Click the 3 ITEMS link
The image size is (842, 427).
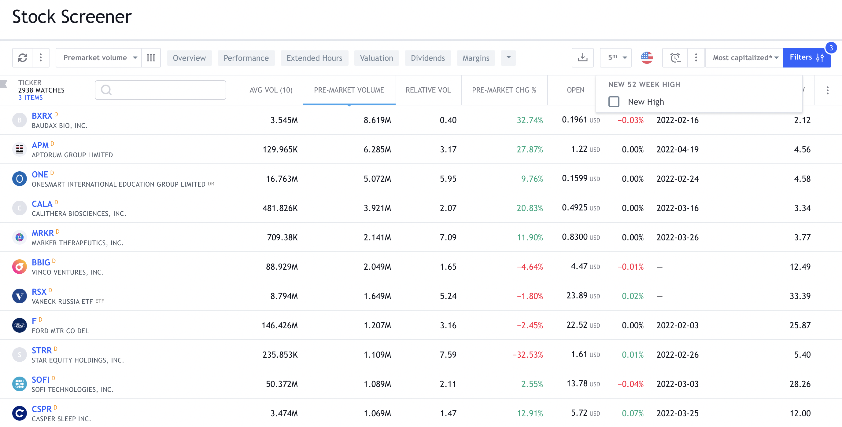pos(30,98)
